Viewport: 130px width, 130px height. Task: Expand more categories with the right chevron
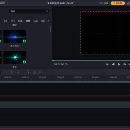click(x=48, y=21)
